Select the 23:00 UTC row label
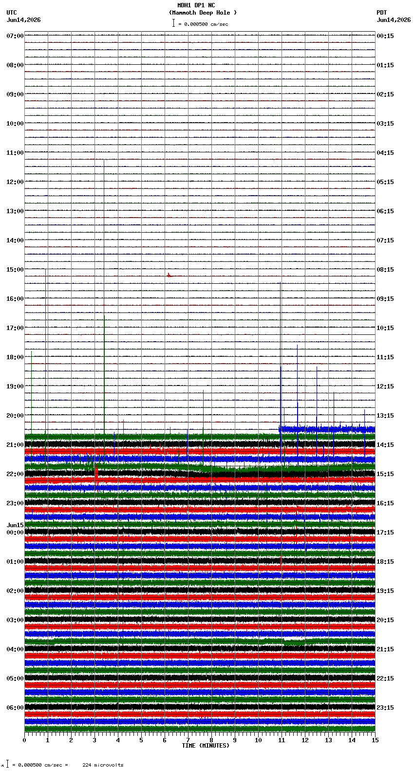The image size is (414, 771). (x=15, y=503)
